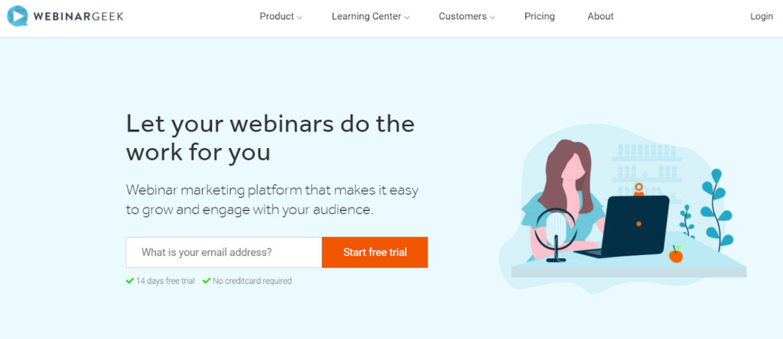Screen dimensions: 783x339
Task: Go to the Pricing page
Action: pyautogui.click(x=539, y=17)
